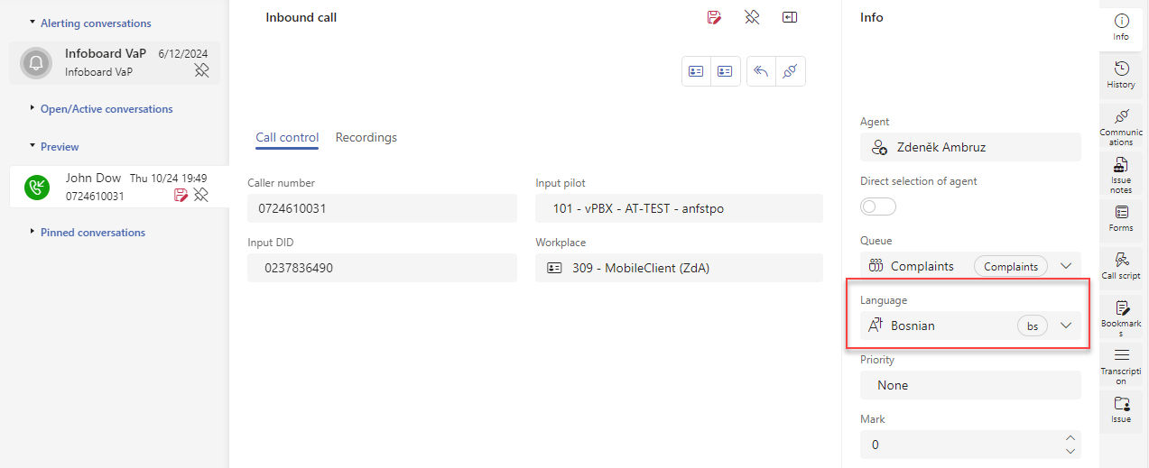This screenshot has height=468, width=1149.
Task: Click the save-edit icon in Inbound call header
Action: point(713,17)
